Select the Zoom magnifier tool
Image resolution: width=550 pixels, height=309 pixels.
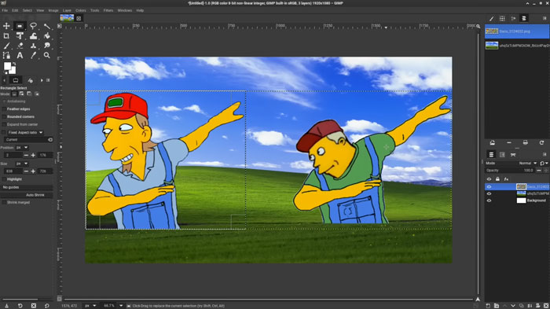[x=46, y=56]
